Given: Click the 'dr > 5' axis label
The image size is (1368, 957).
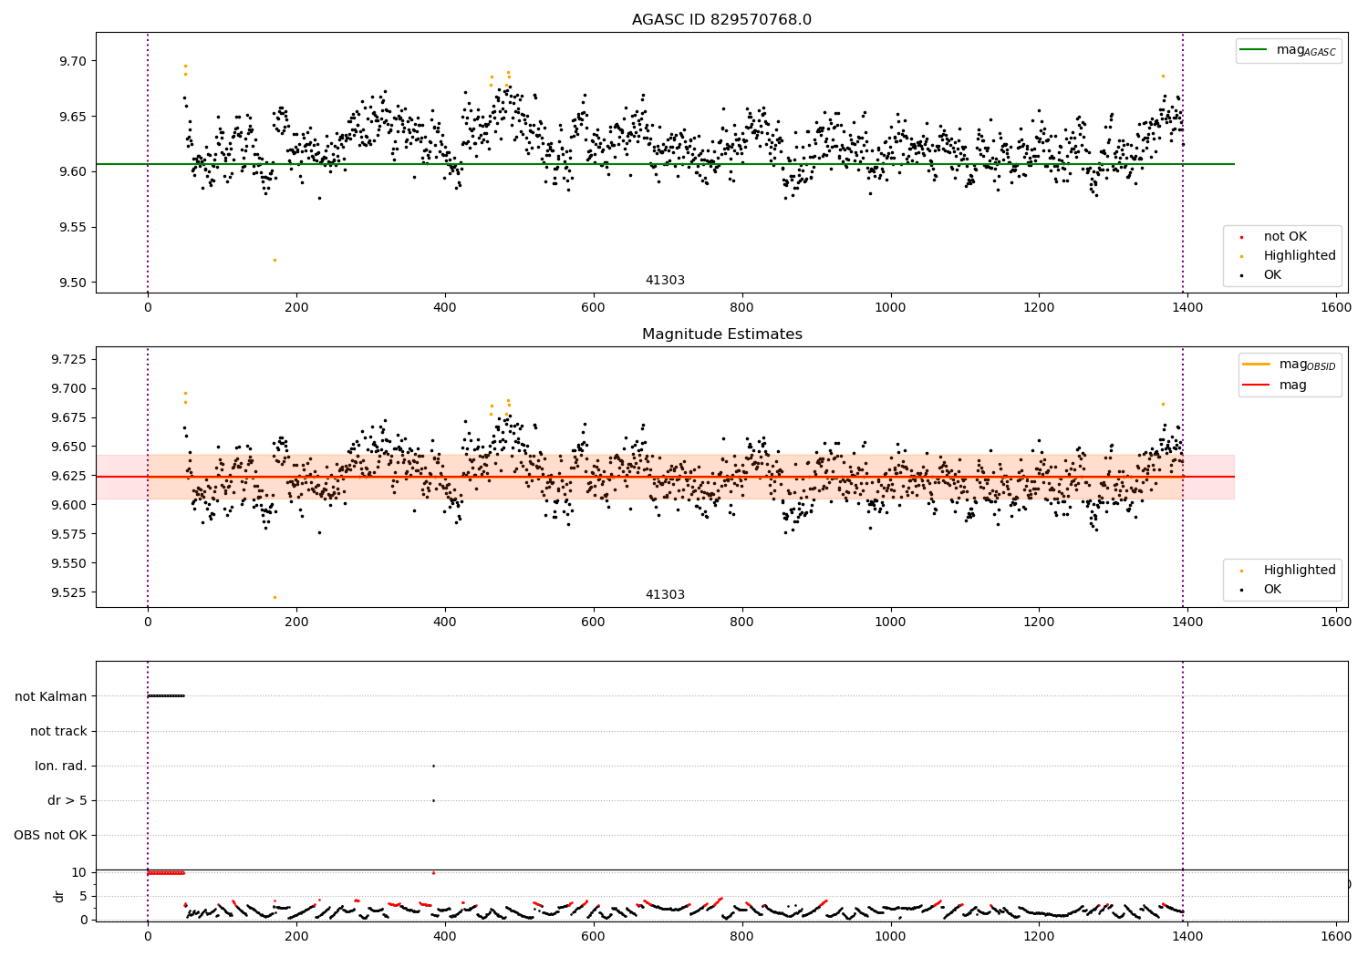Looking at the screenshot, I should tap(67, 800).
